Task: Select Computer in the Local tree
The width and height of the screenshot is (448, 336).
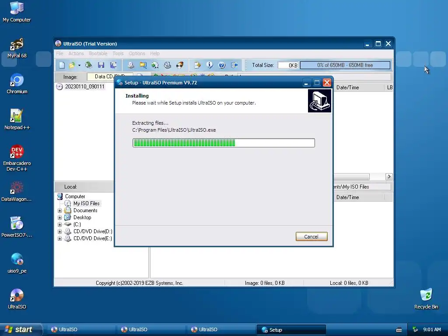Action: click(x=75, y=196)
